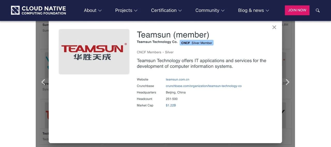Open the Blog & news menu
The width and height of the screenshot is (331, 147).
click(253, 10)
